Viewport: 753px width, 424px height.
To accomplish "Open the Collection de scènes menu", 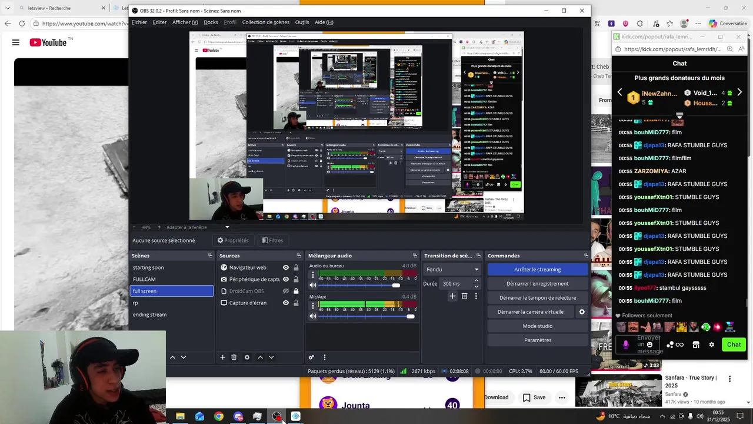I will [266, 22].
